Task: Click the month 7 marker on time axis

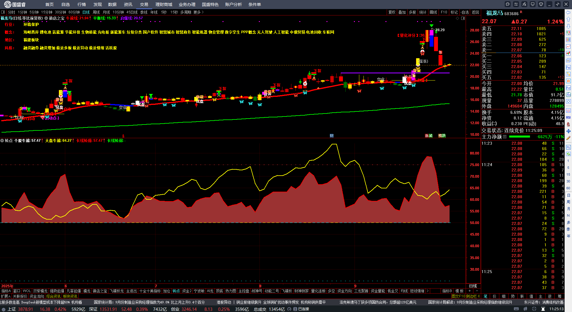Action: tap(156, 286)
